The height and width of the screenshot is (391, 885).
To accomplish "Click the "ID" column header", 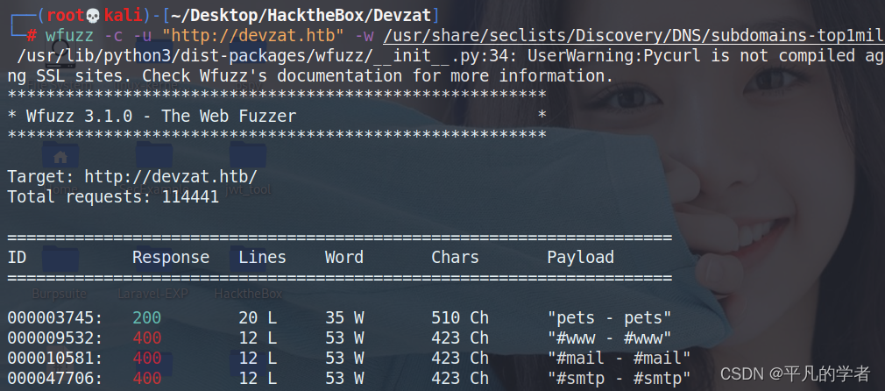I will (17, 258).
